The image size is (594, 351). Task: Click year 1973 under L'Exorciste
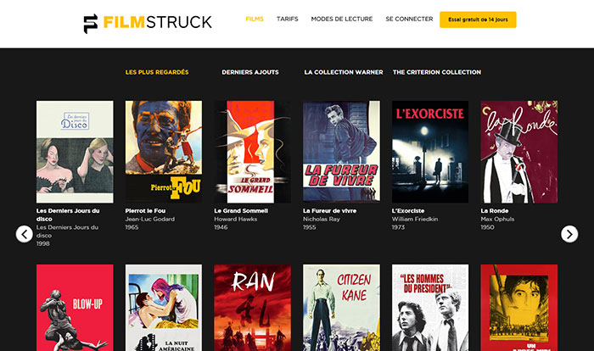[398, 227]
